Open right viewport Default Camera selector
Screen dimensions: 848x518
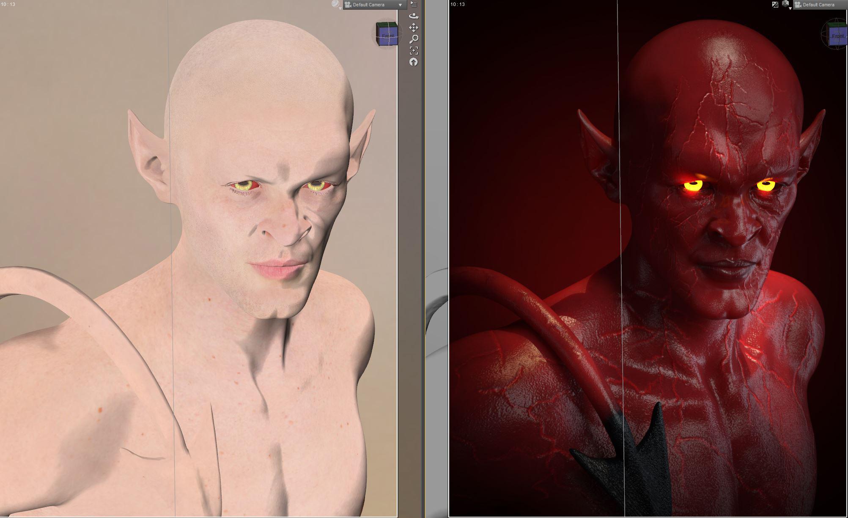pos(819,5)
